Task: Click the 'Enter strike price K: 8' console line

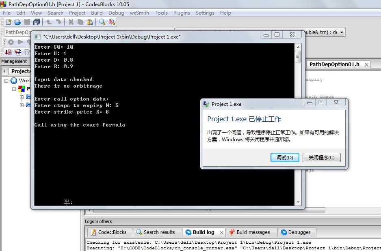Action: tap(71, 112)
